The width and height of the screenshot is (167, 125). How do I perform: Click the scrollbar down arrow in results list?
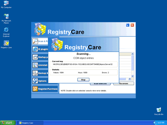[133, 76]
